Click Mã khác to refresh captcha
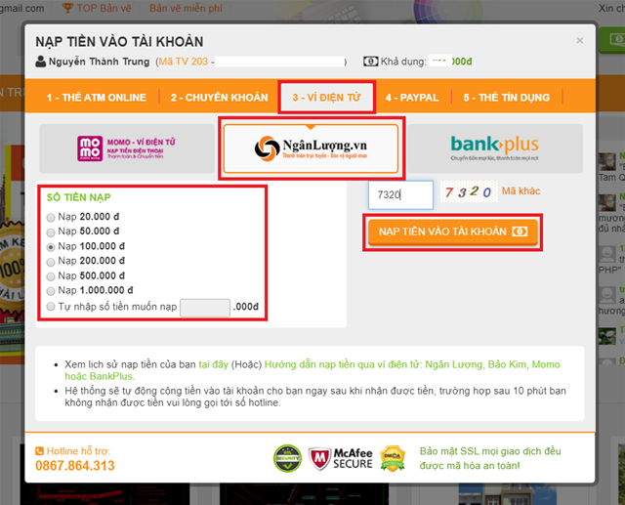This screenshot has width=625, height=505. pyautogui.click(x=521, y=190)
